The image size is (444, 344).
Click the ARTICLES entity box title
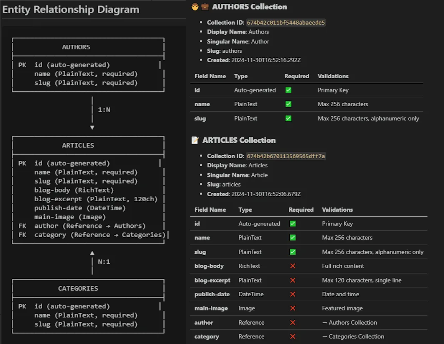click(x=78, y=145)
